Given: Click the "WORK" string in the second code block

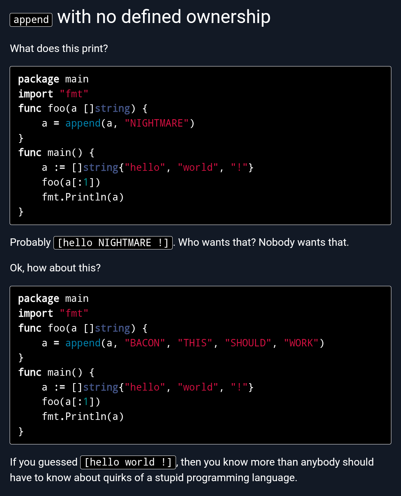Looking at the screenshot, I should [301, 343].
